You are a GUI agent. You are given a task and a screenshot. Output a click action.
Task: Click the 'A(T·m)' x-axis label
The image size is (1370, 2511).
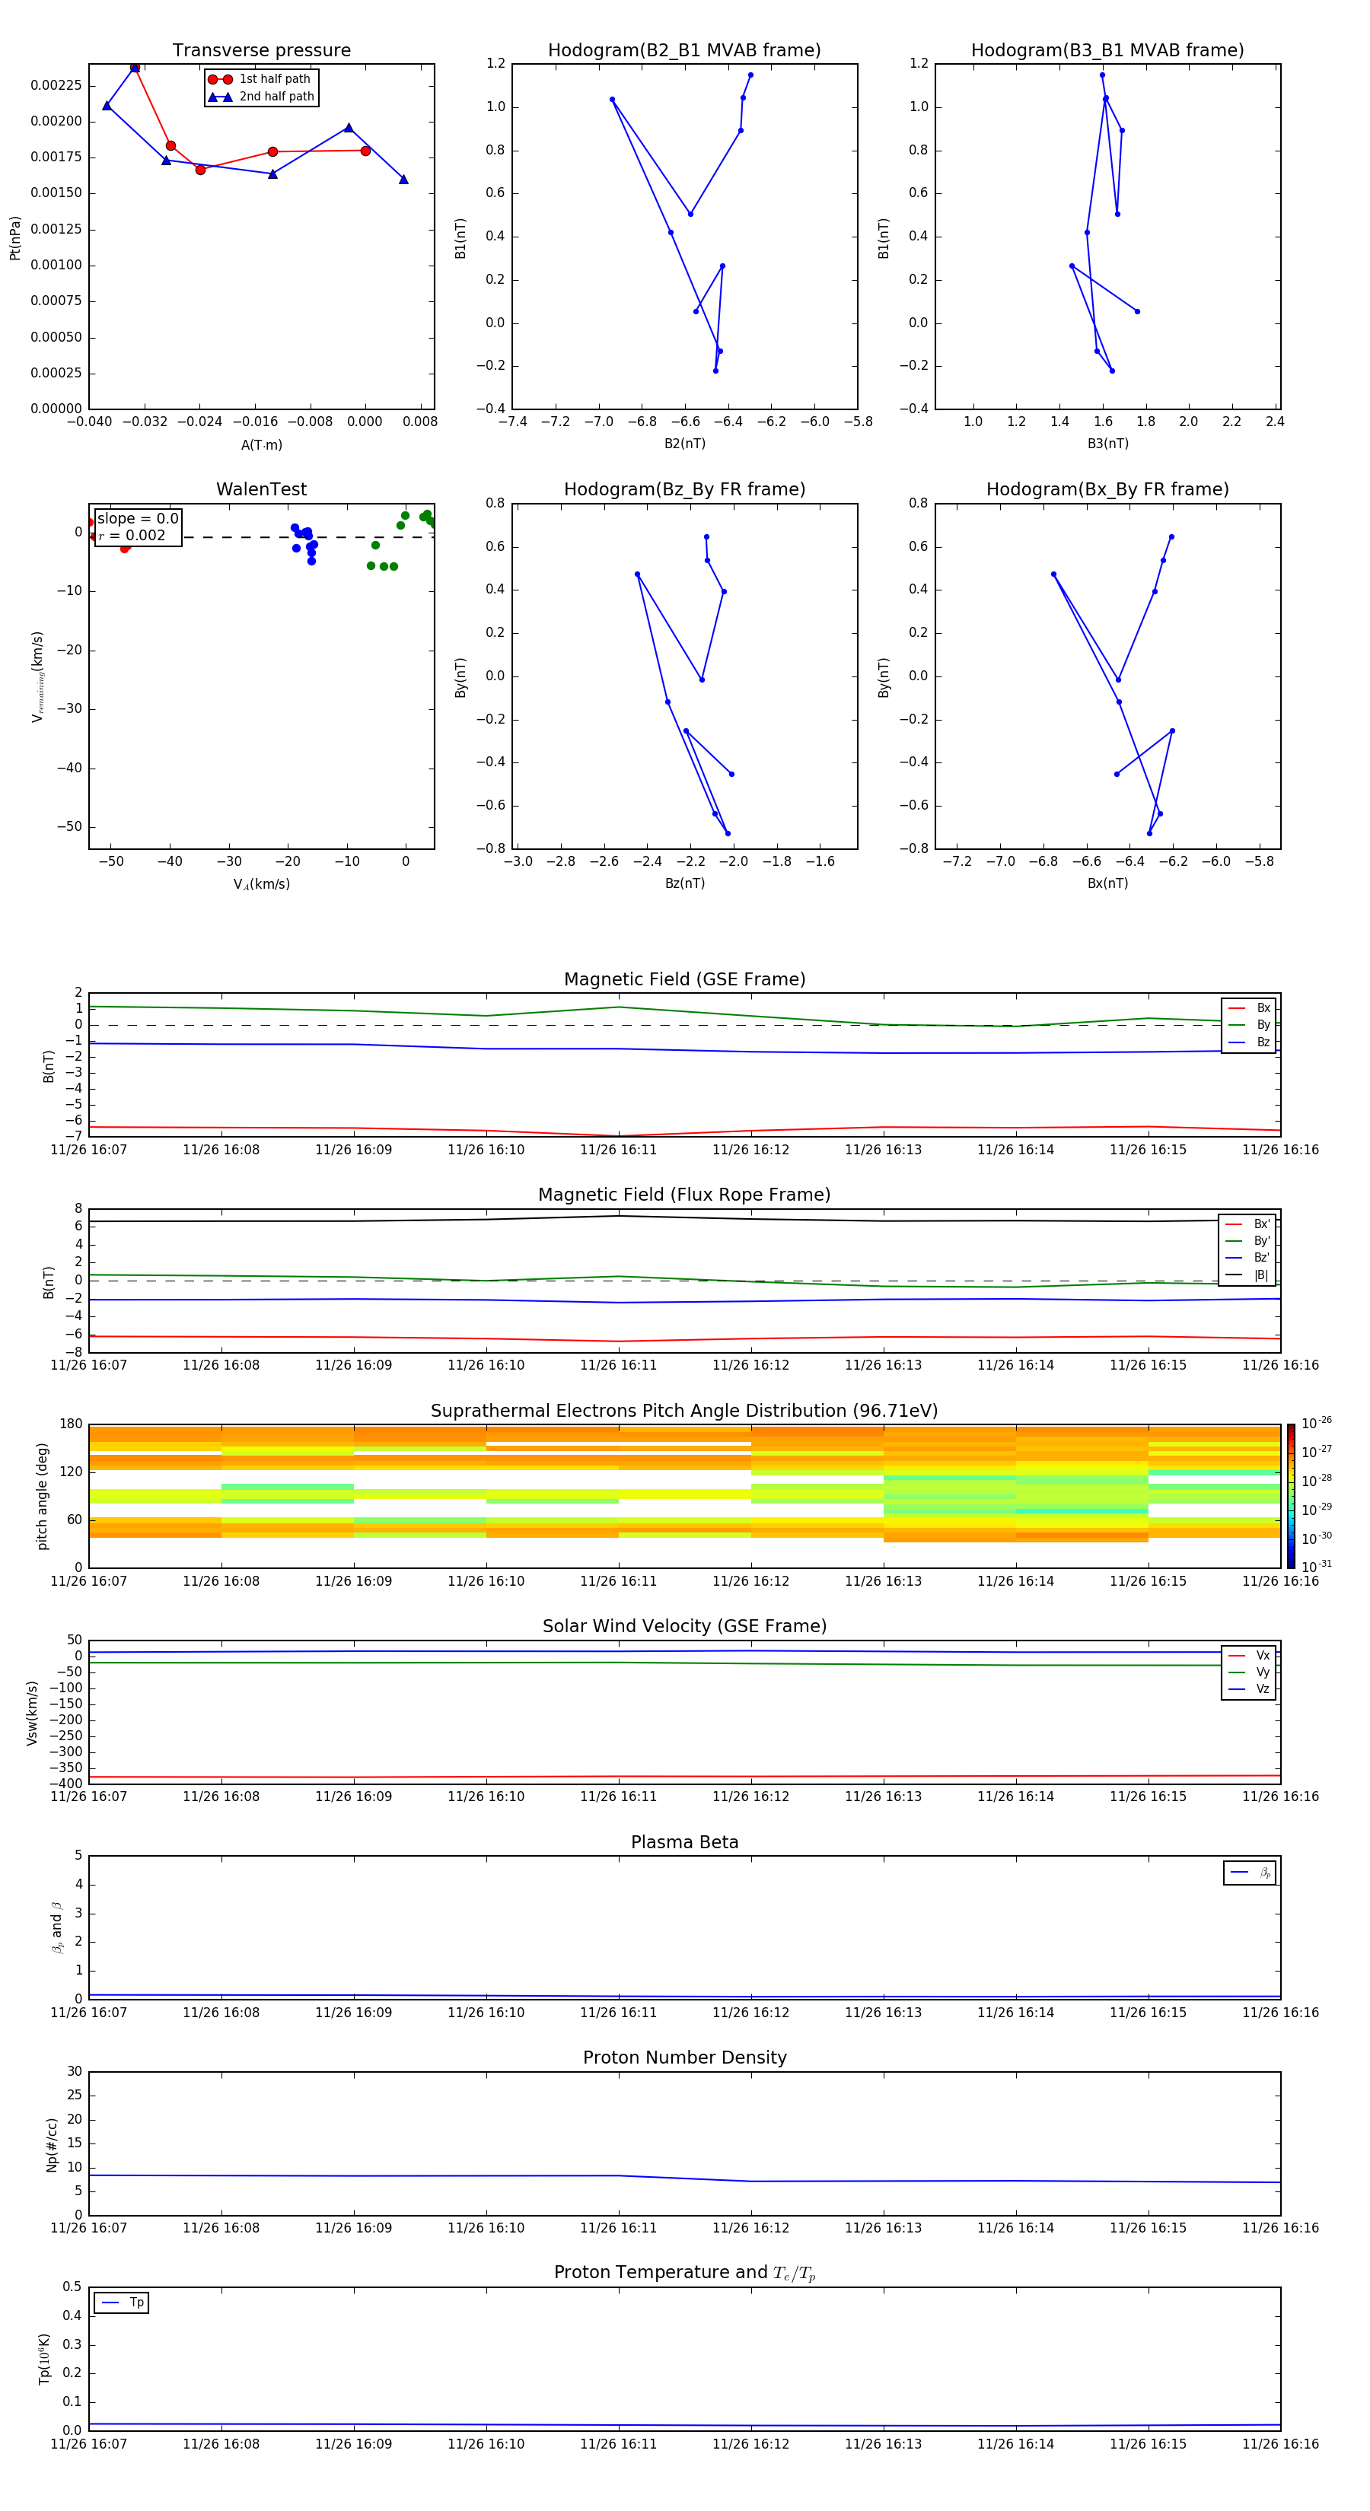[261, 444]
